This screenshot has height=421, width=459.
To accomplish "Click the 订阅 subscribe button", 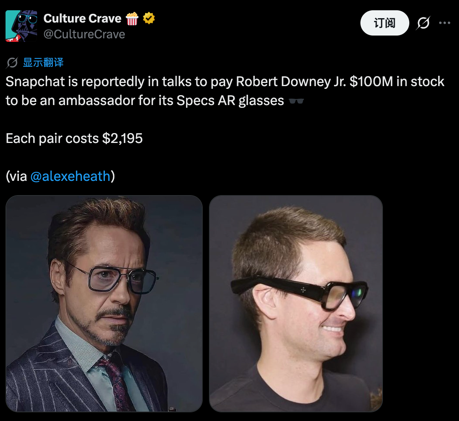I will [x=384, y=23].
